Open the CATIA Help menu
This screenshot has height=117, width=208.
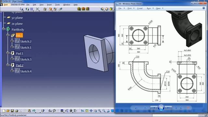pyautogui.click(x=76, y=5)
